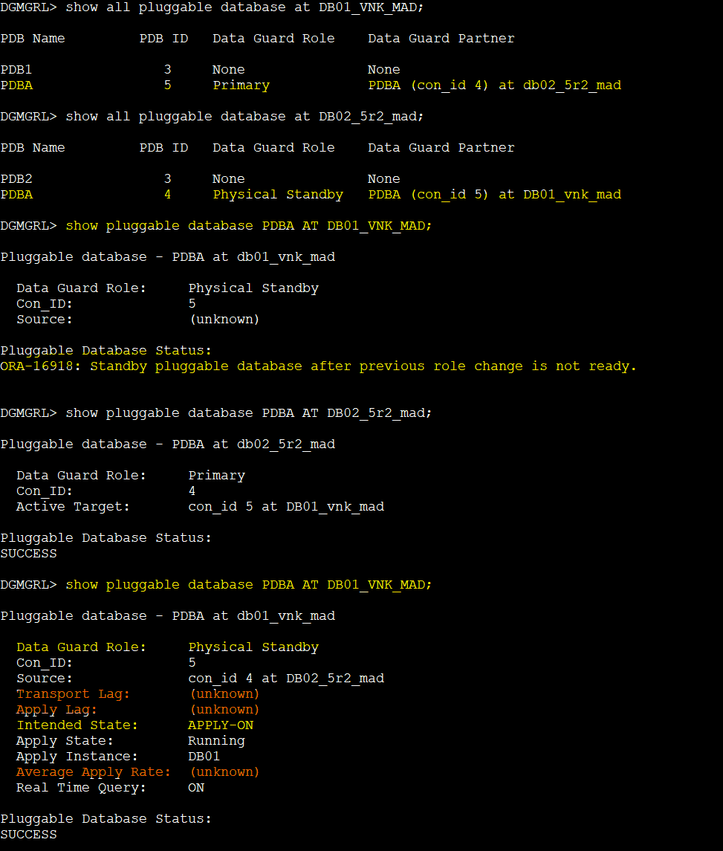Click the 'Intended State:' label

click(x=77, y=725)
